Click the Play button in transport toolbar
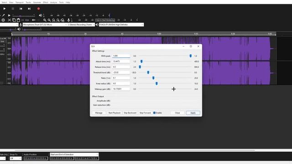292x164 pixels. [5, 9]
